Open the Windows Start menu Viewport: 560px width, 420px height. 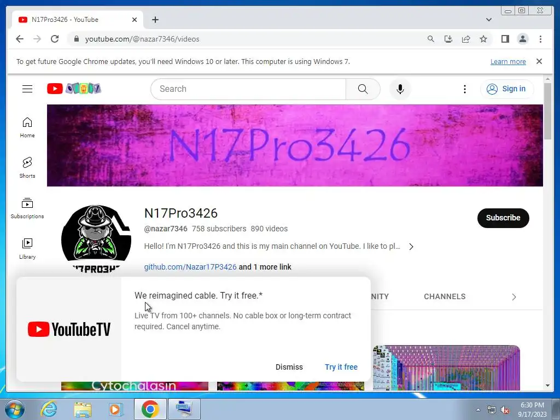[x=14, y=409]
